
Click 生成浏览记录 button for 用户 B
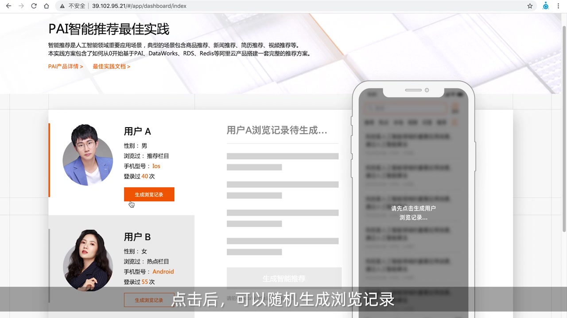point(149,300)
